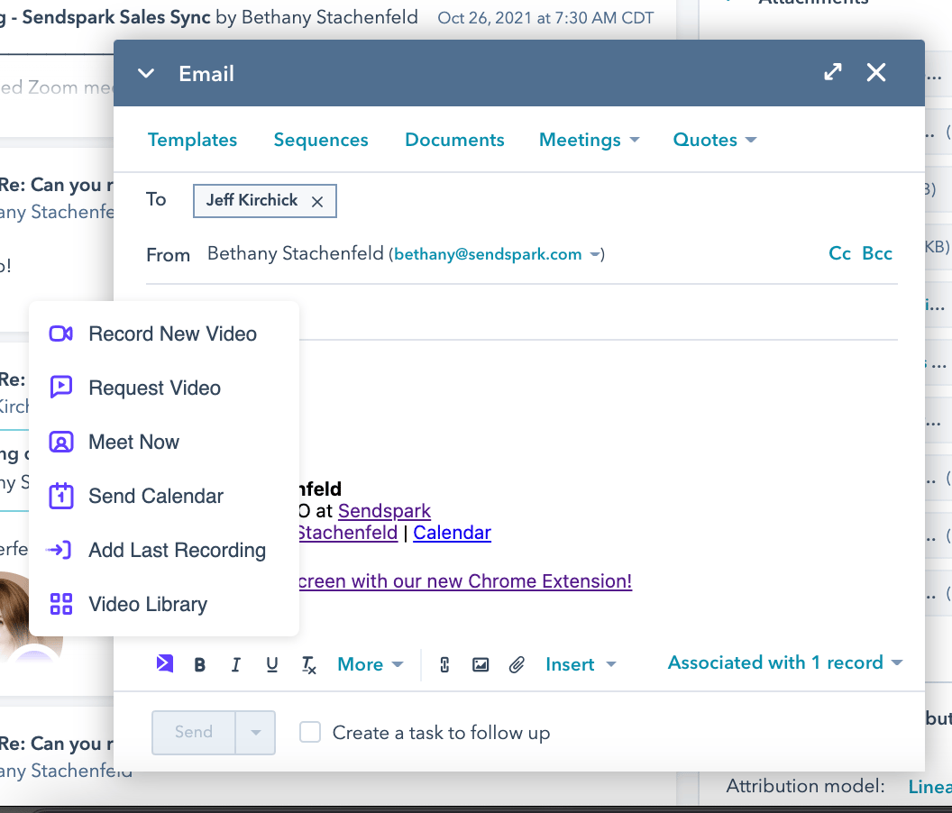The image size is (952, 813).
Task: Open the Quotes dropdown
Action: click(715, 140)
